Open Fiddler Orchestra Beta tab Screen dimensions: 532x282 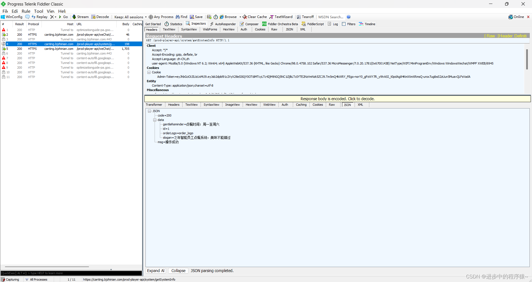tap(280, 24)
